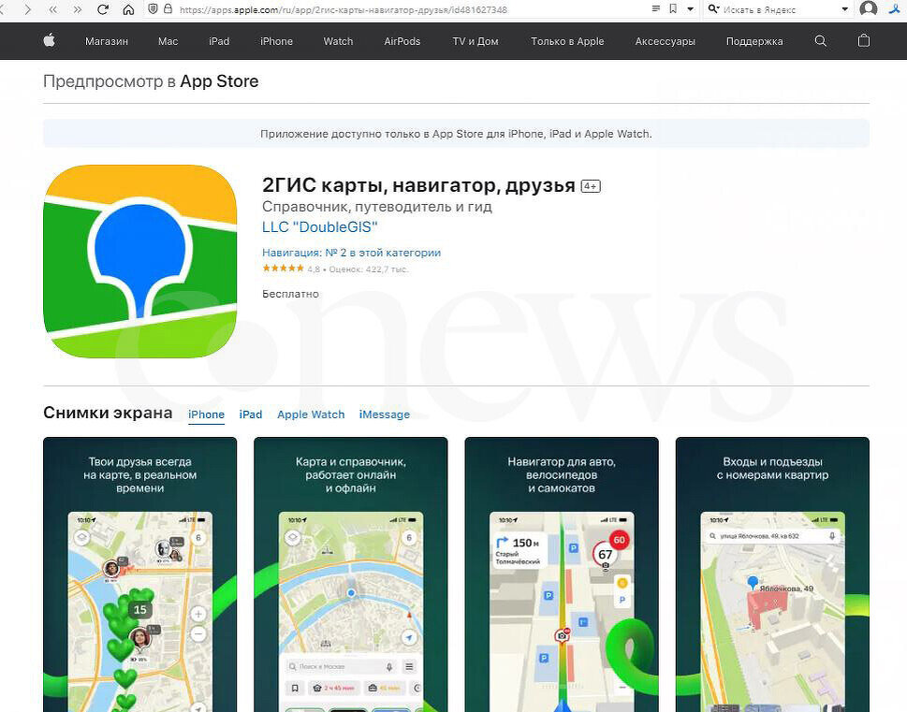Click the Предпросмотр в App Store heading
The height and width of the screenshot is (712, 907).
pyautogui.click(x=151, y=81)
